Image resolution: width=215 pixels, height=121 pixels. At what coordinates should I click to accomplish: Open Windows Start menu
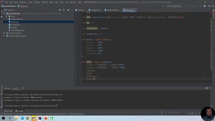(x=3, y=118)
